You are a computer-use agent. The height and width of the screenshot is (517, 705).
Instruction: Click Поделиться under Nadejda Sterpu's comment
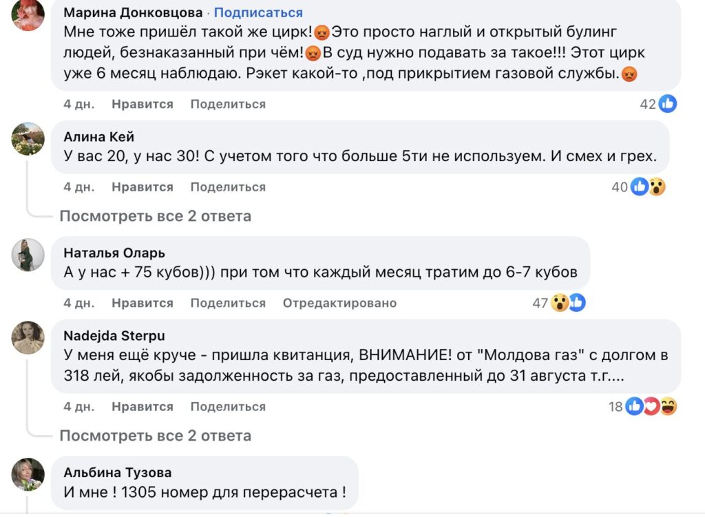(228, 407)
